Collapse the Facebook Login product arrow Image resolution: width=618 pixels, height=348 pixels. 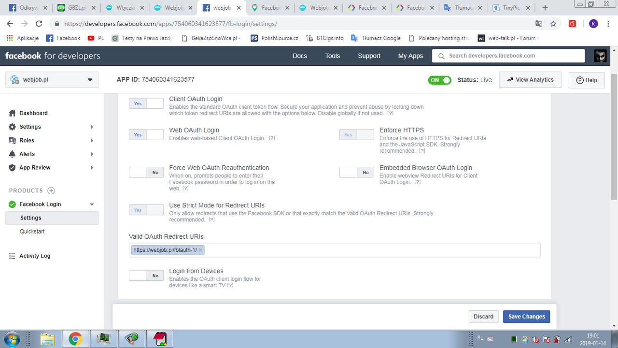(92, 204)
